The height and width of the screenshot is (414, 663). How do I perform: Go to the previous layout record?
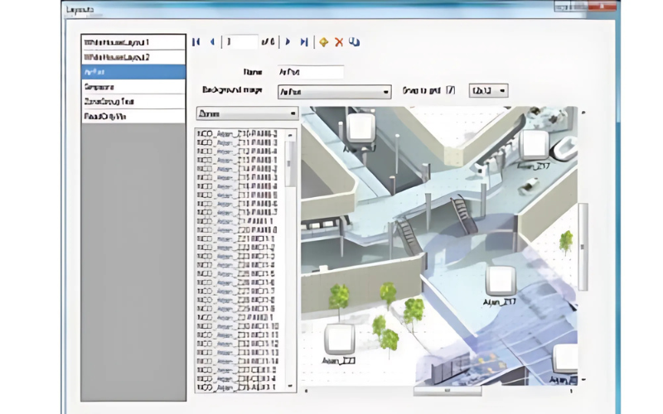point(212,42)
